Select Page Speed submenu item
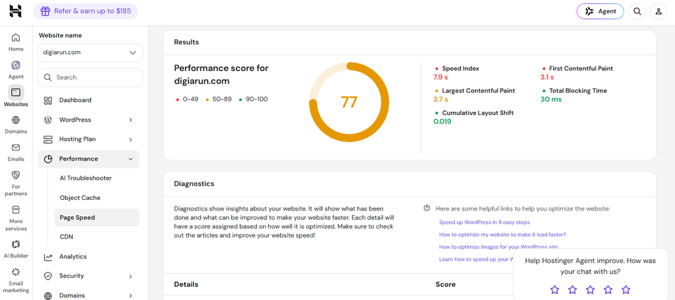The width and height of the screenshot is (675, 300). 97,218
